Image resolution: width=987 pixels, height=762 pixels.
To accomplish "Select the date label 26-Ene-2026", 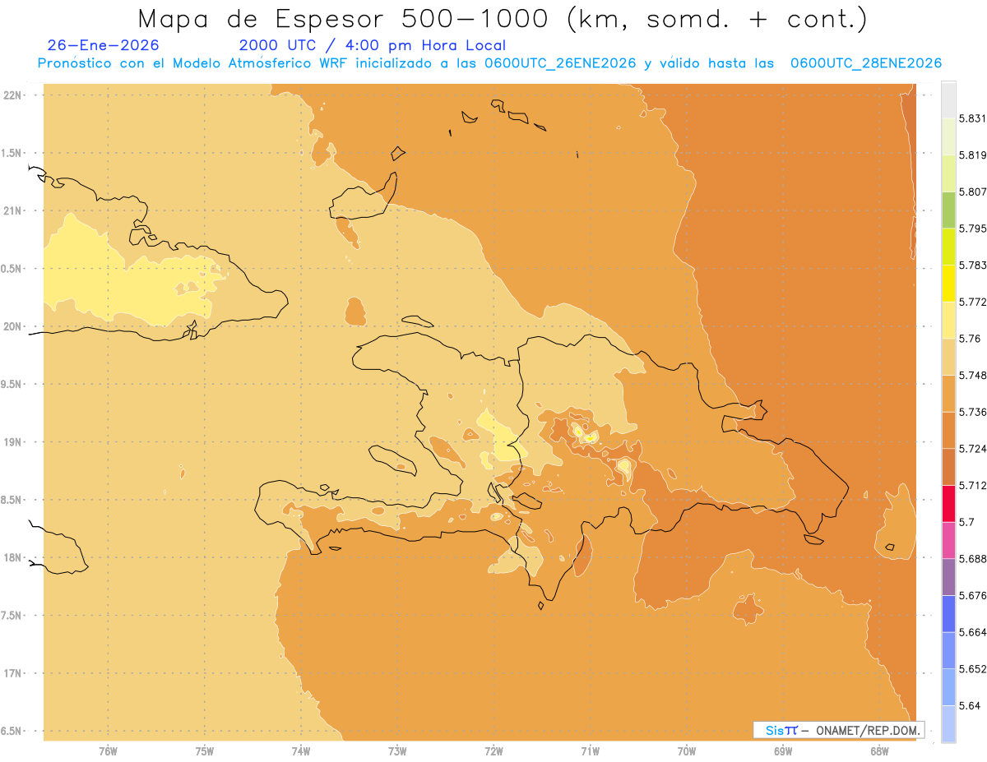I will click(104, 46).
